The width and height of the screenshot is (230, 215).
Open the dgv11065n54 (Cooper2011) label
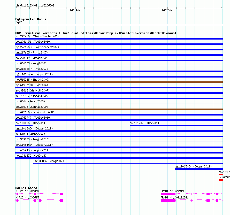(193, 166)
